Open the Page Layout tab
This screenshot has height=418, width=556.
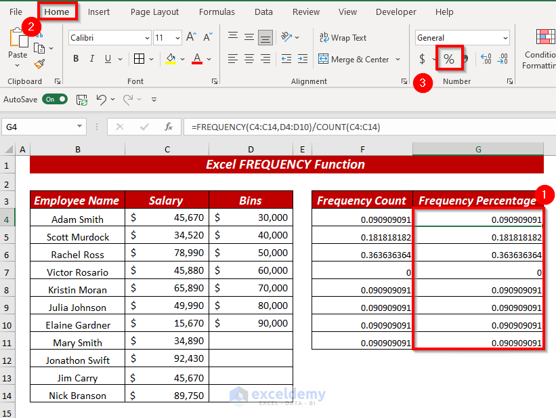click(154, 12)
